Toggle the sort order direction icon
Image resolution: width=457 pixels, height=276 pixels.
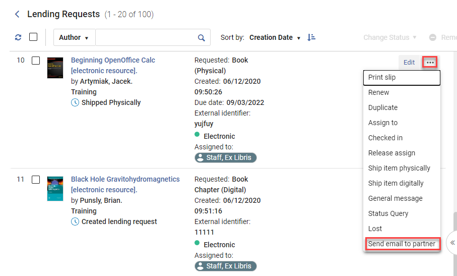coord(311,37)
